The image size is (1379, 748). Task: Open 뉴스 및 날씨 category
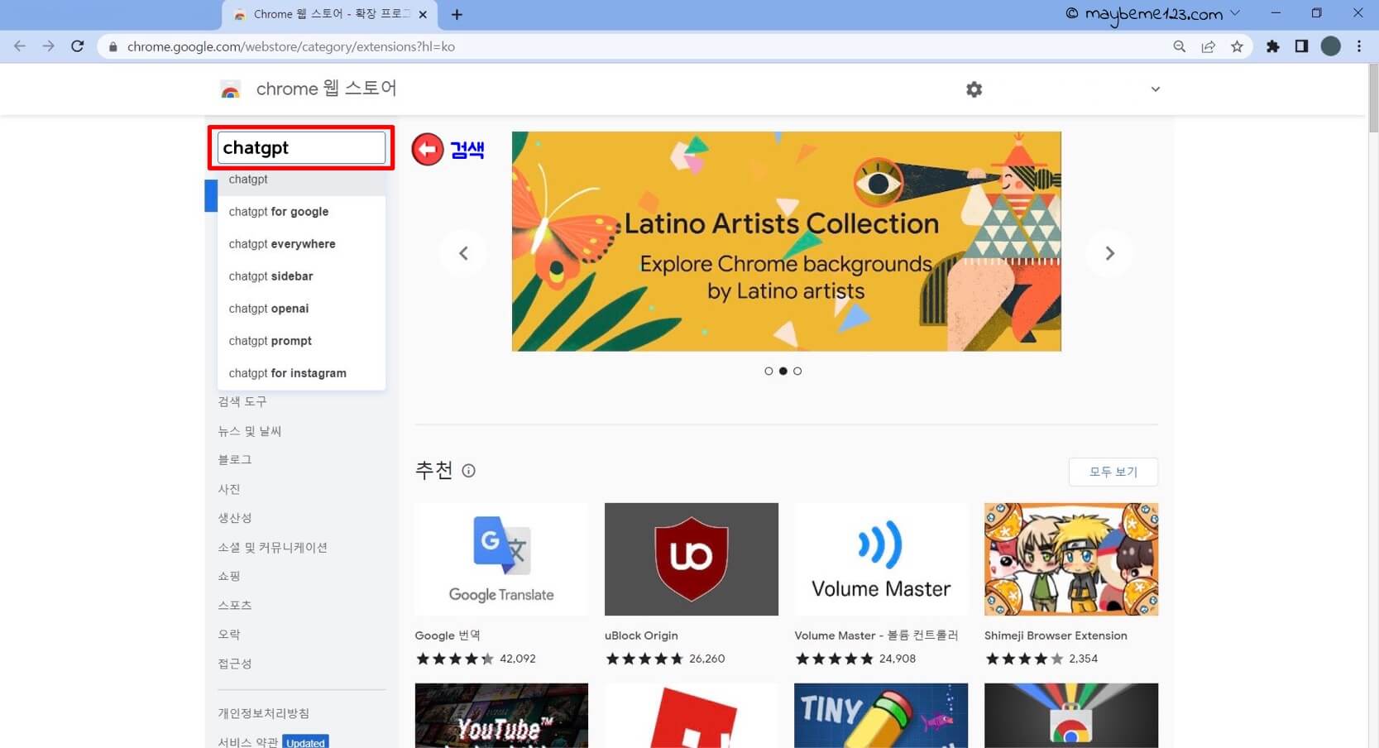[250, 431]
